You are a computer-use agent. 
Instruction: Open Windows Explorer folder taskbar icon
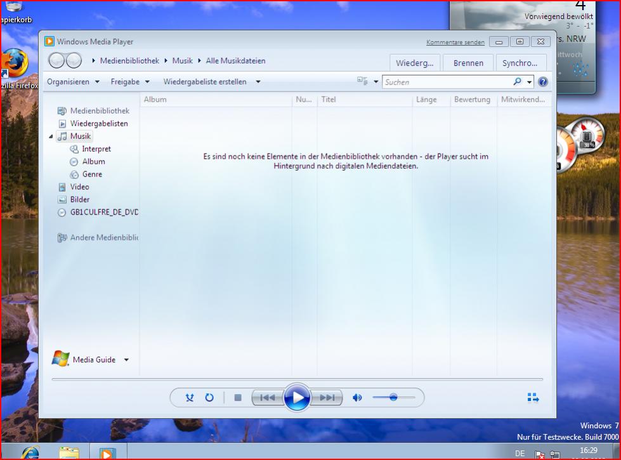tap(69, 452)
